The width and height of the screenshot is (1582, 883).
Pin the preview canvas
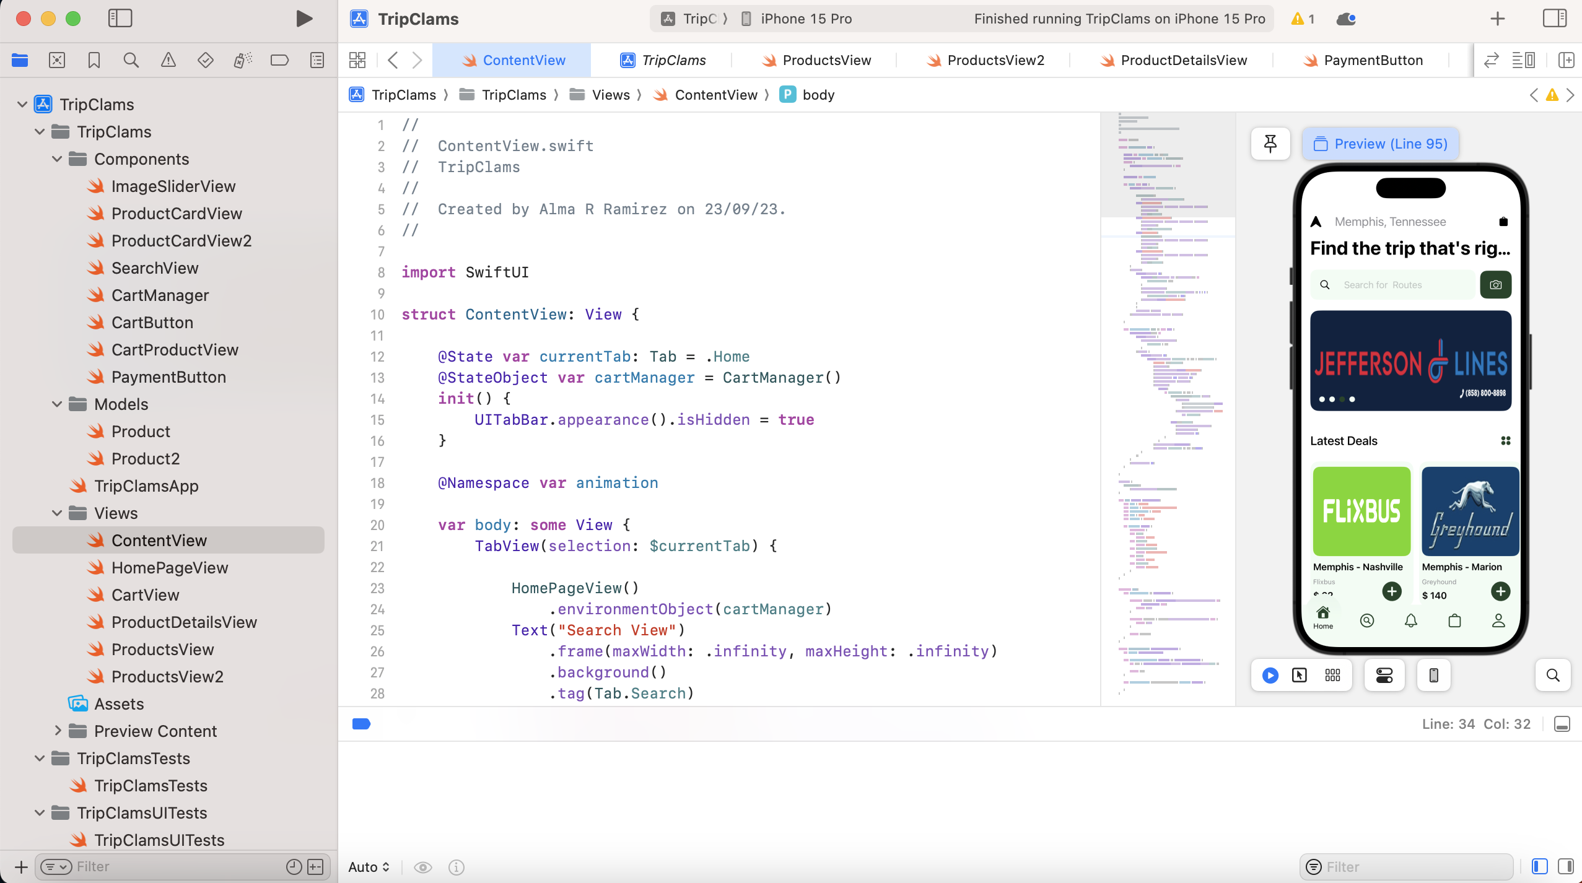(x=1270, y=144)
